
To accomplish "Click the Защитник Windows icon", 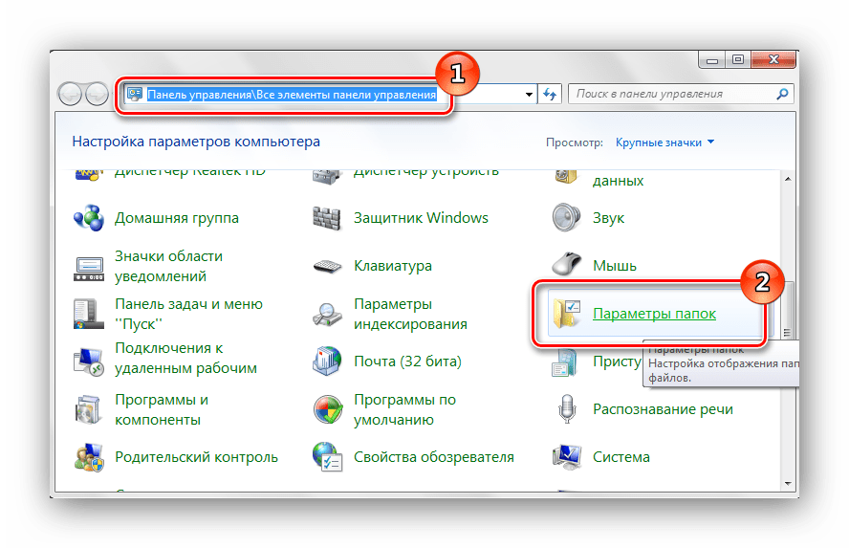I will click(328, 218).
